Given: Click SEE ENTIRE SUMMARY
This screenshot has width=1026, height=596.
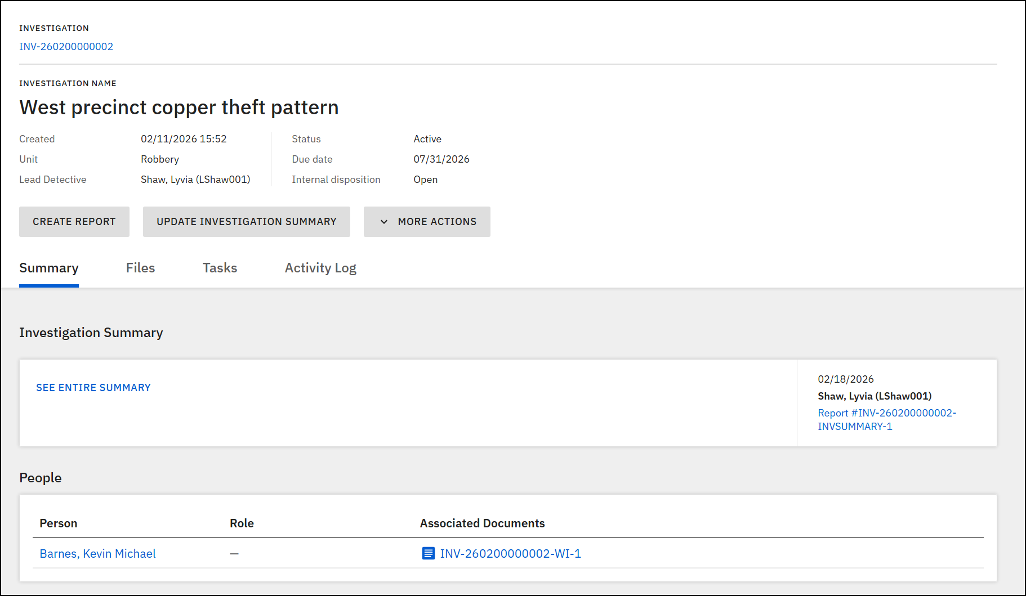Looking at the screenshot, I should point(93,387).
